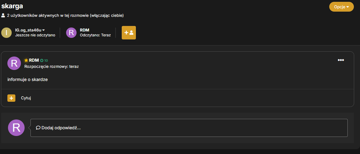Click the speech bubble icon in reply box
Image resolution: width=360 pixels, height=154 pixels.
38,128
